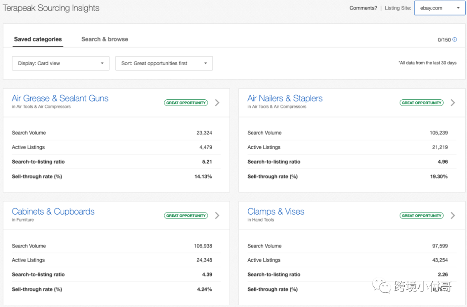
Task: Open Air Grease & Sealant Guns chevron arrow
Action: click(x=217, y=103)
